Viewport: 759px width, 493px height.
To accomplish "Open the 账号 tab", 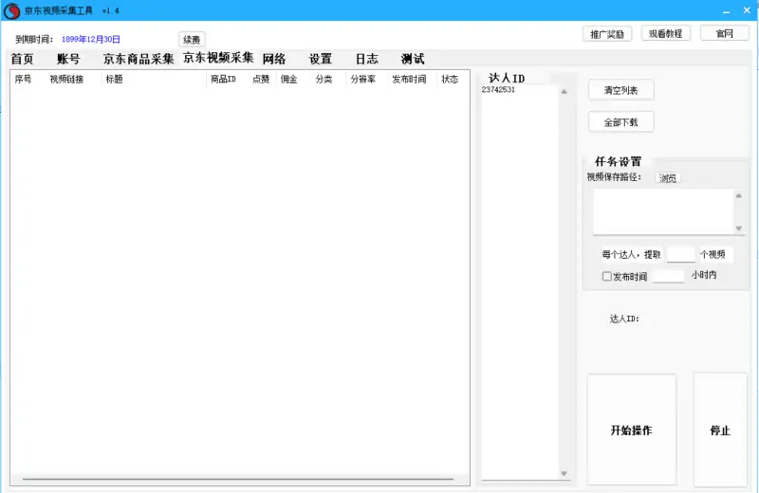I will point(68,59).
